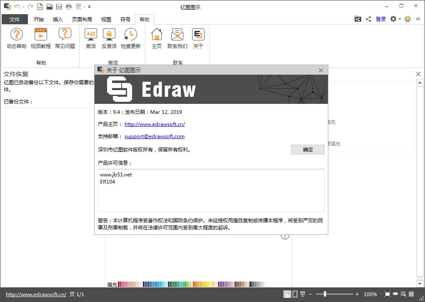The height and width of the screenshot is (302, 425).
Task: Expand the undo history dropdown arrow
Action: click(x=23, y=7)
